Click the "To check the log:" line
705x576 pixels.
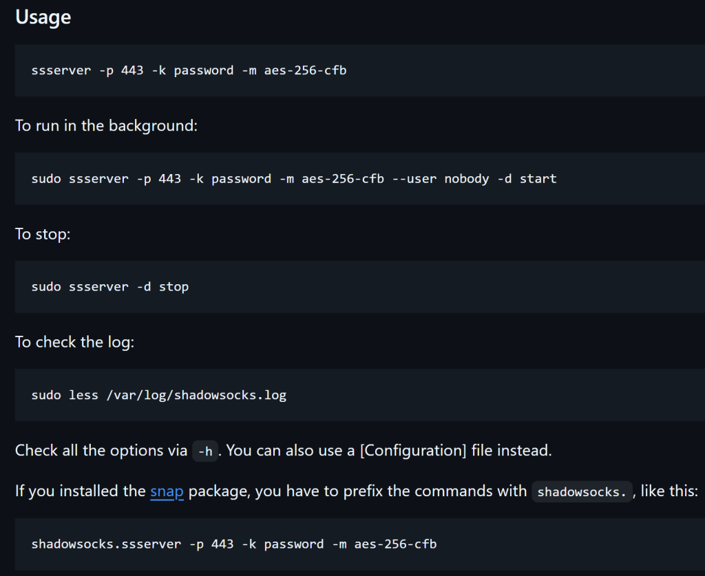click(74, 342)
